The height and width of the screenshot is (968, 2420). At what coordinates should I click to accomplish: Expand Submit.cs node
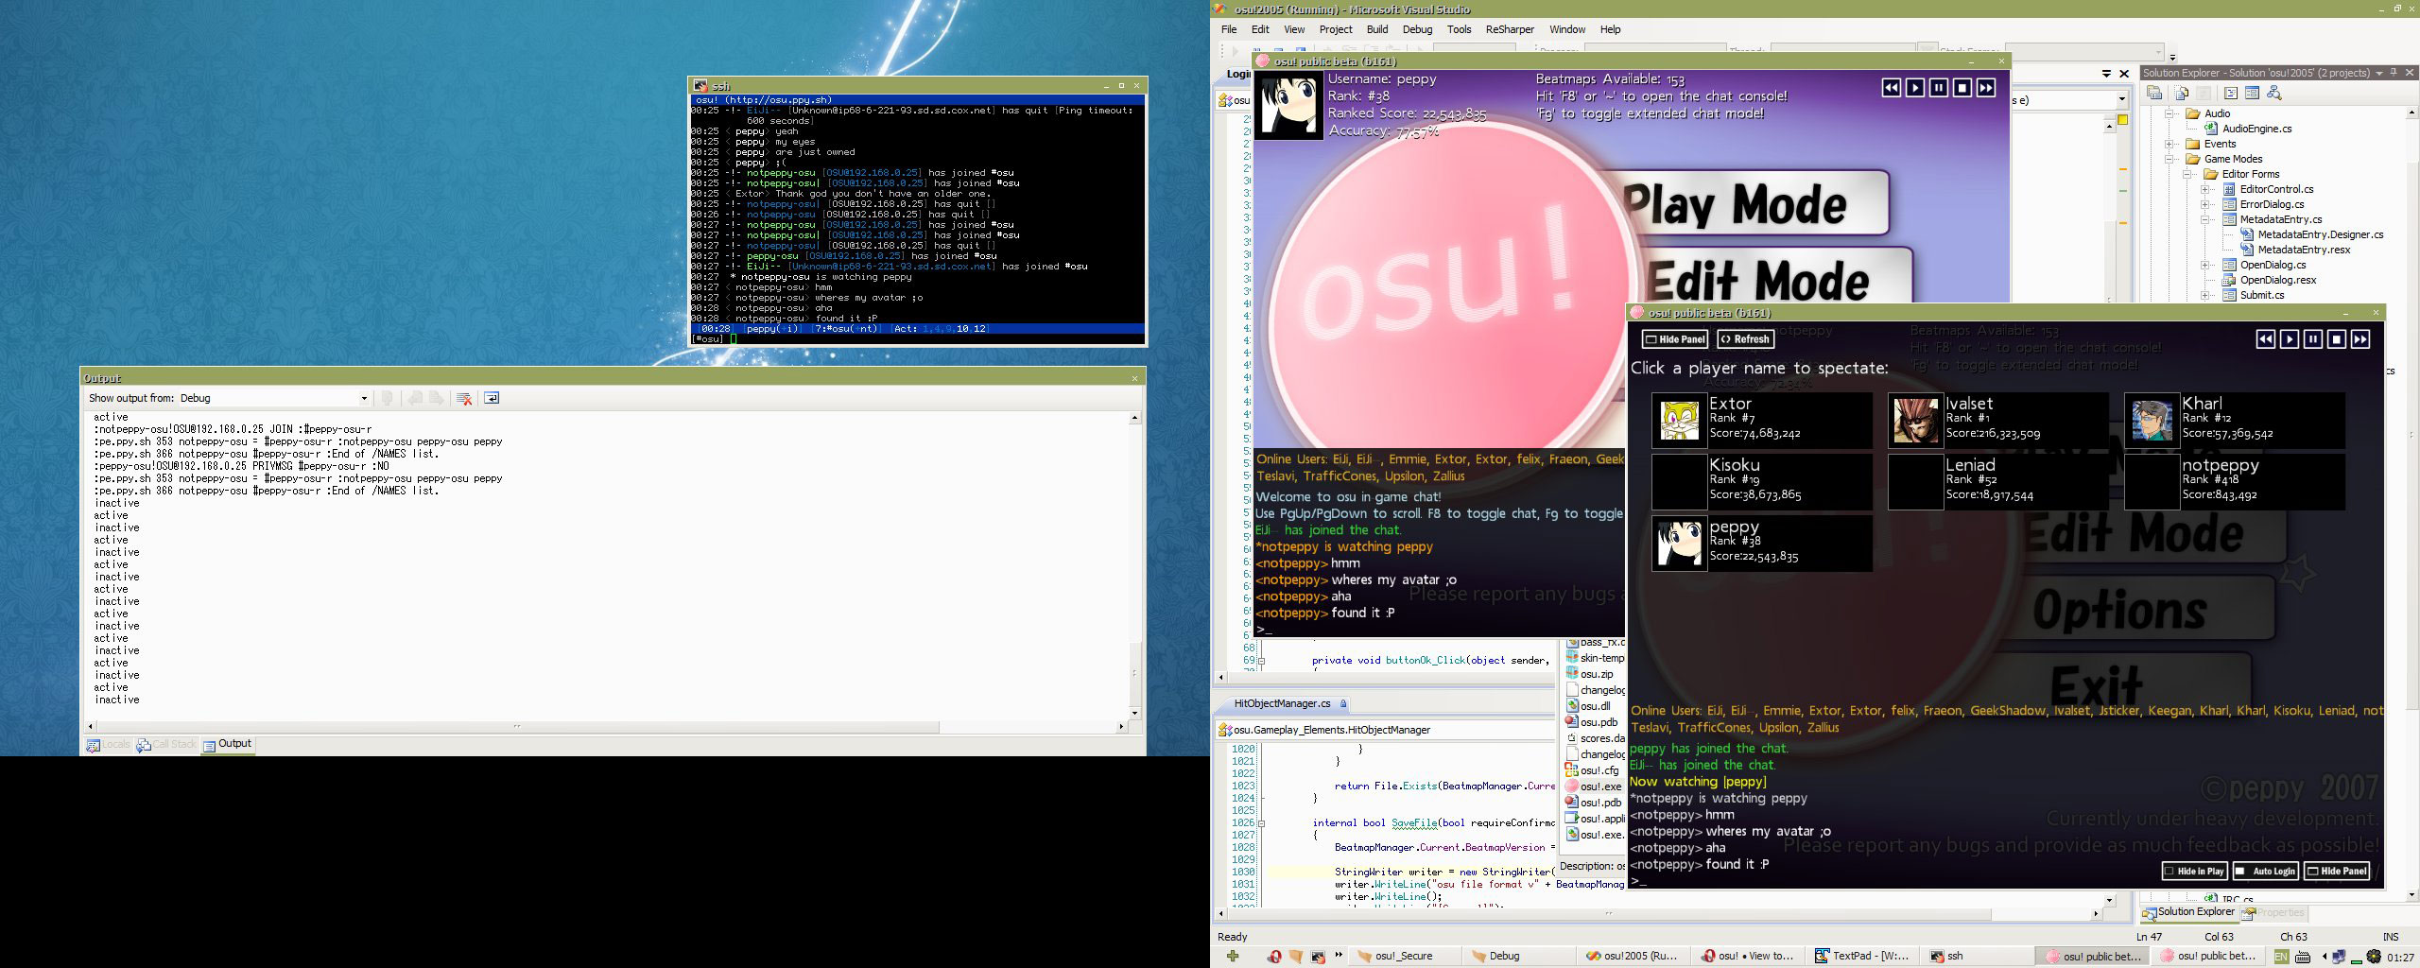(2204, 295)
